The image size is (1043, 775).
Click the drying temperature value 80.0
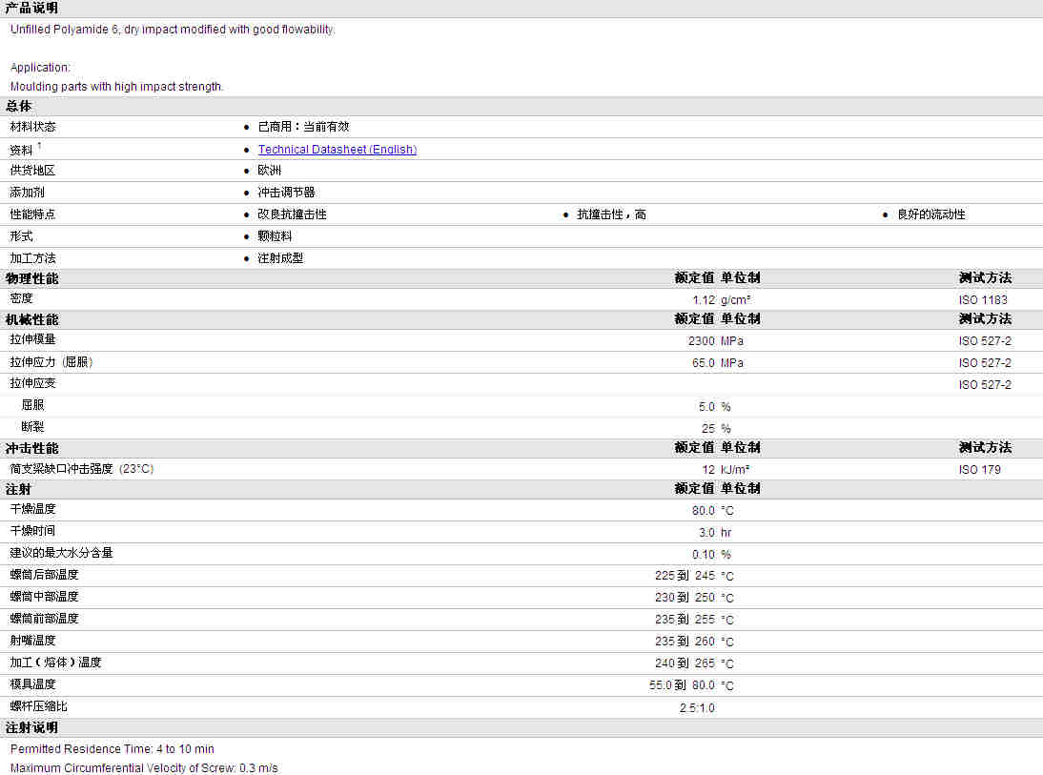point(704,510)
